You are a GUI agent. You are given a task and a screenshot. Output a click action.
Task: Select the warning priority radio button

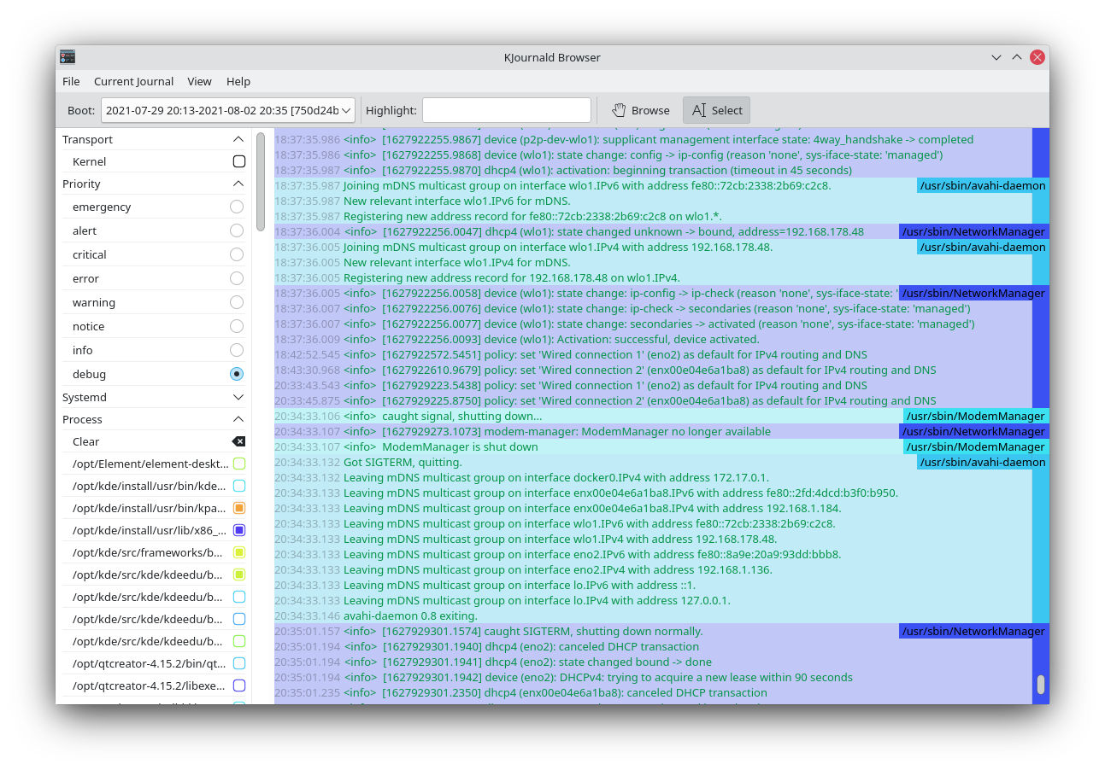pyautogui.click(x=237, y=302)
